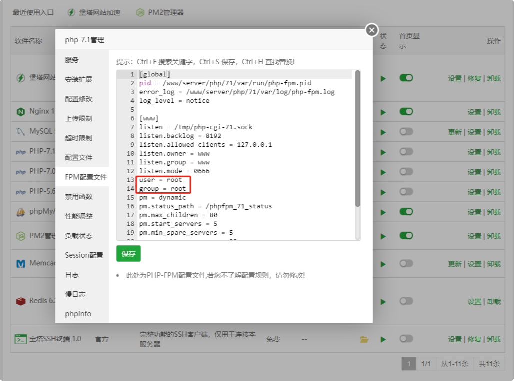The width and height of the screenshot is (515, 381).
Task: Click the Redis icon
Action: pyautogui.click(x=20, y=301)
